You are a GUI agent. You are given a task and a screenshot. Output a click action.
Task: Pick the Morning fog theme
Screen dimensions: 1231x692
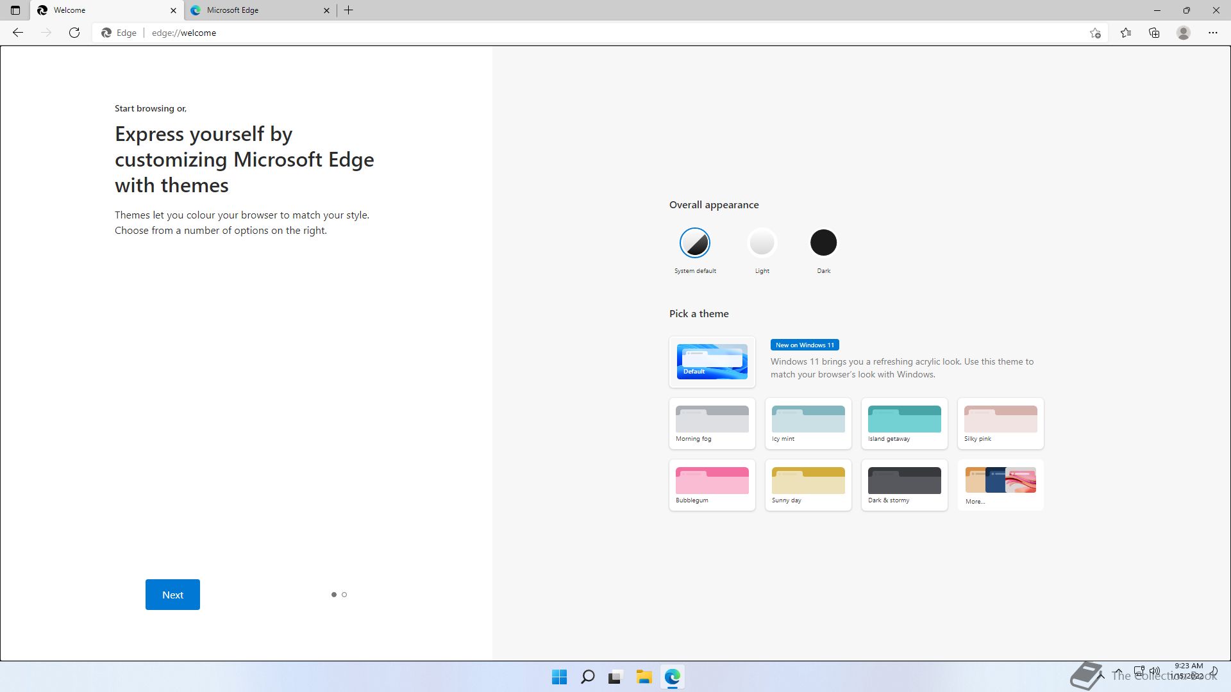712,424
